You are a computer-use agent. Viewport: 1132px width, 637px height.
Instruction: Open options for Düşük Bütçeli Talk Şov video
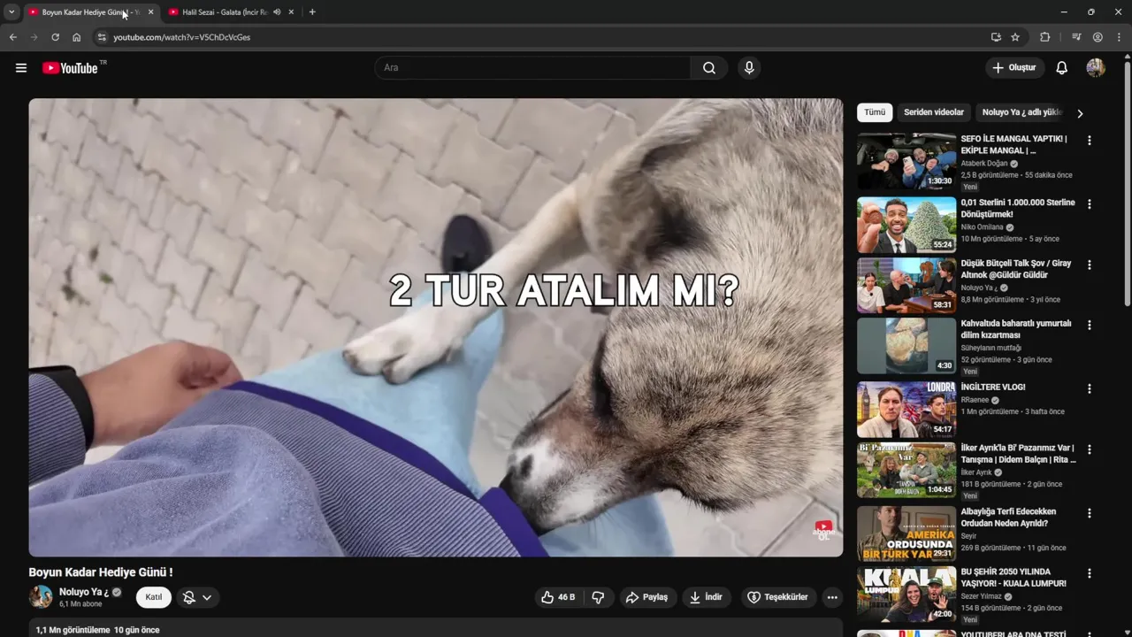click(x=1090, y=265)
